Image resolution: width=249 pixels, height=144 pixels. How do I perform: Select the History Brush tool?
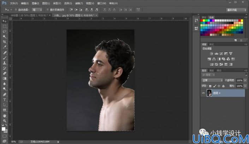[5, 68]
